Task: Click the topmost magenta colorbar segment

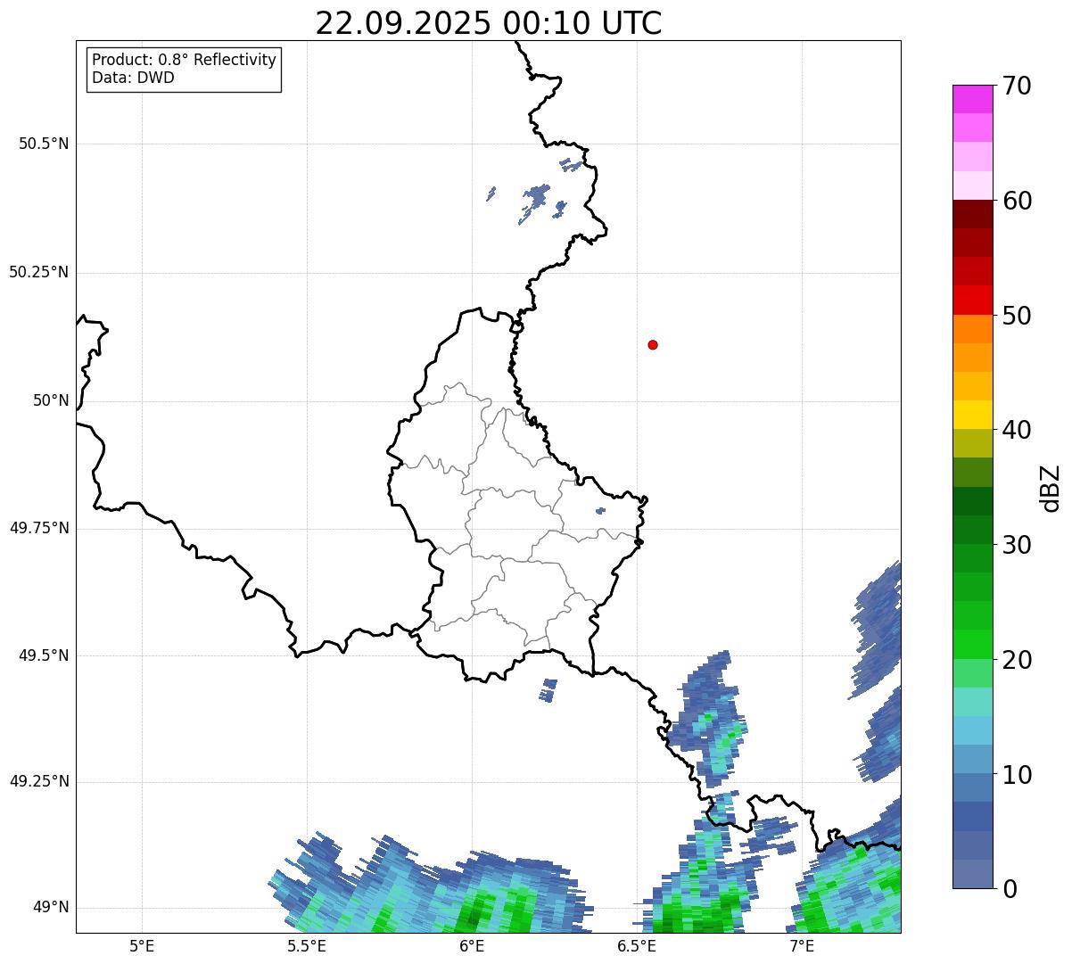Action: point(972,99)
